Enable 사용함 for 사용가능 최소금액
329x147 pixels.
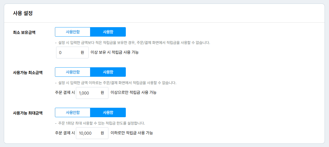pyautogui.click(x=108, y=72)
